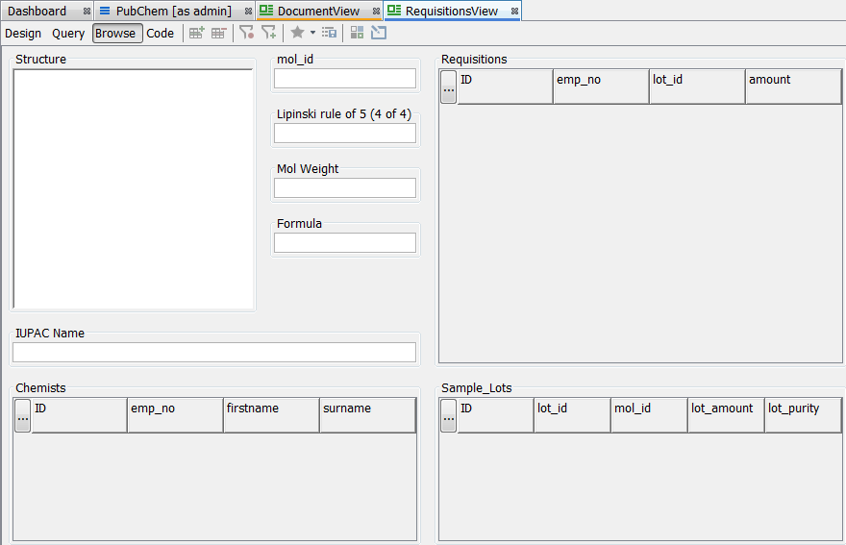Click the grid layout toolbar icon
Viewport: 846px width, 545px height.
357,33
